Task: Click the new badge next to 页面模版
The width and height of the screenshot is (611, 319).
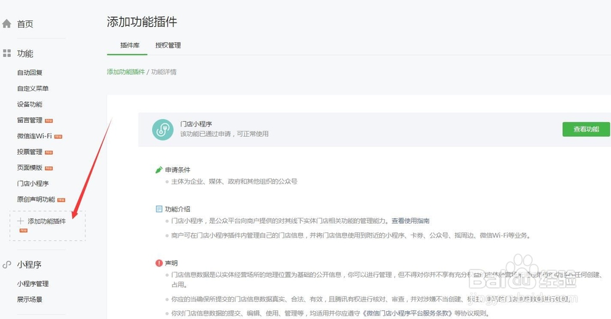Action: coord(49,169)
